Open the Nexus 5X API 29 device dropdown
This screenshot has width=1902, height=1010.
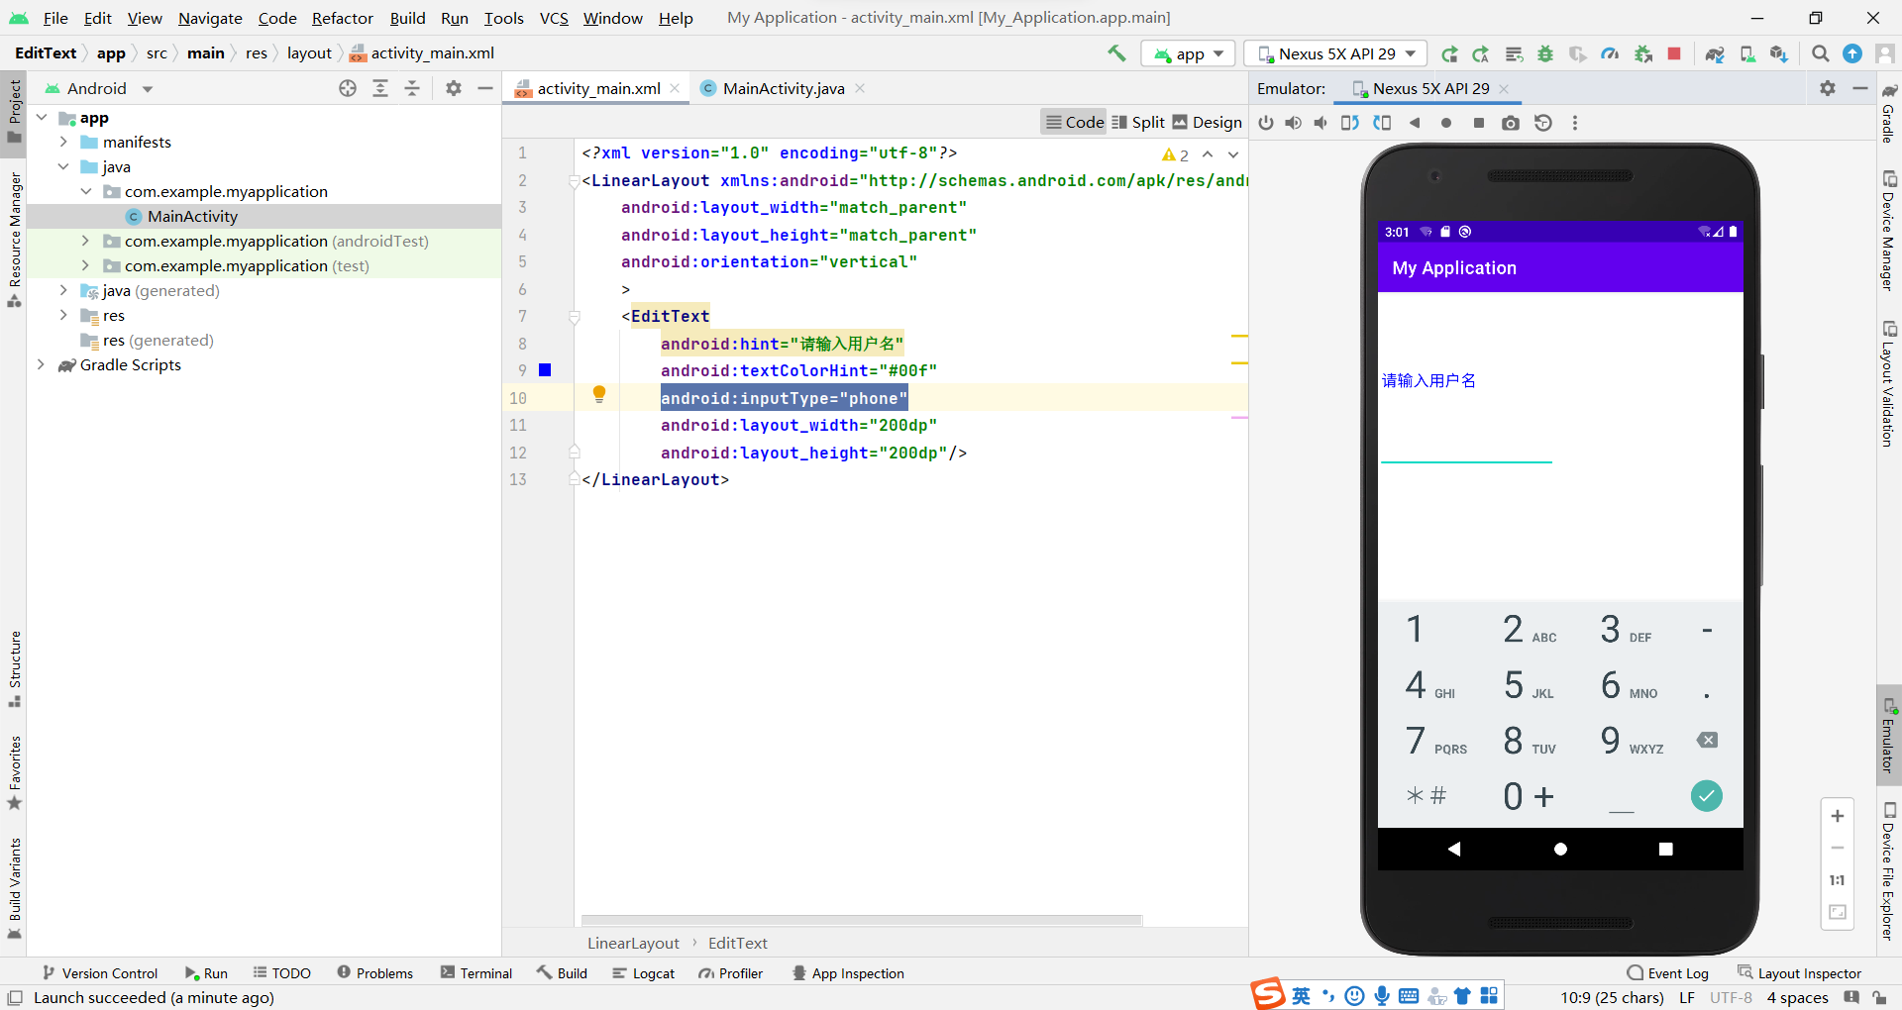1334,53
